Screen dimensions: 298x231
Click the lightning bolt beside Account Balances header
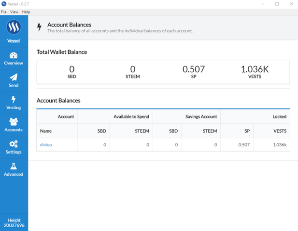point(39,27)
